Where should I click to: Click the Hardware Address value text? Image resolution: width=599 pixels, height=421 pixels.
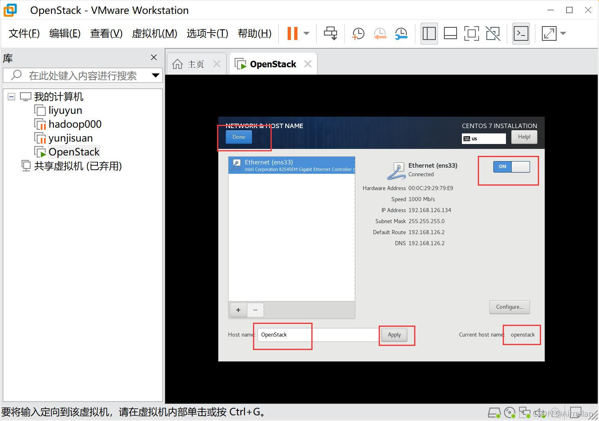pyautogui.click(x=431, y=188)
